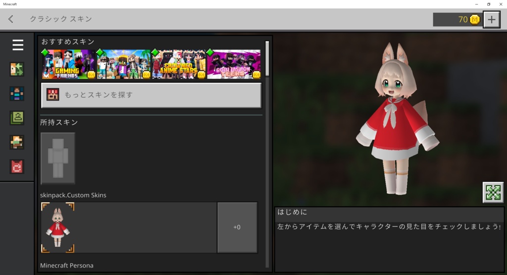This screenshot has width=507, height=275.
Task: Open the green classic skins sidebar icon
Action: [17, 118]
